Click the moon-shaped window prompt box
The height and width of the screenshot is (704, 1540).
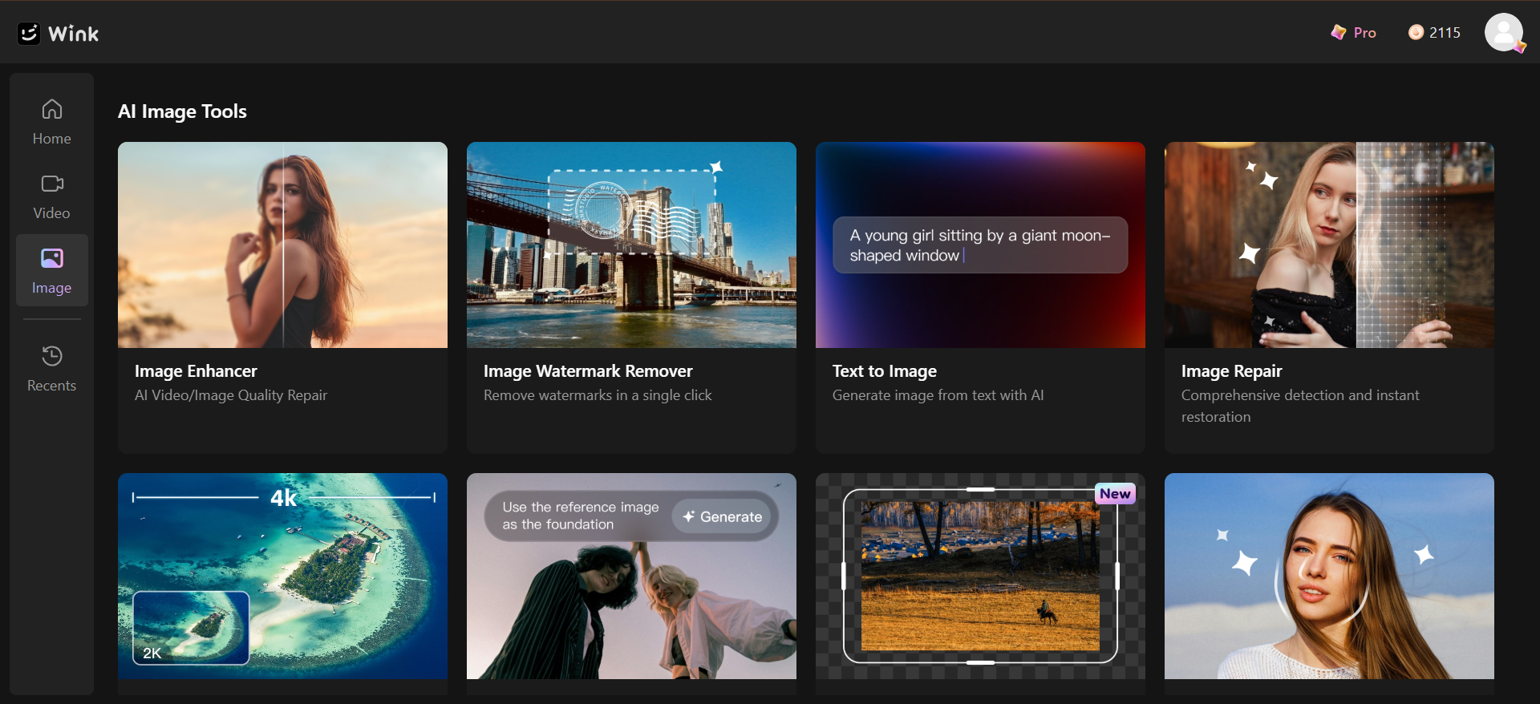pyautogui.click(x=980, y=245)
